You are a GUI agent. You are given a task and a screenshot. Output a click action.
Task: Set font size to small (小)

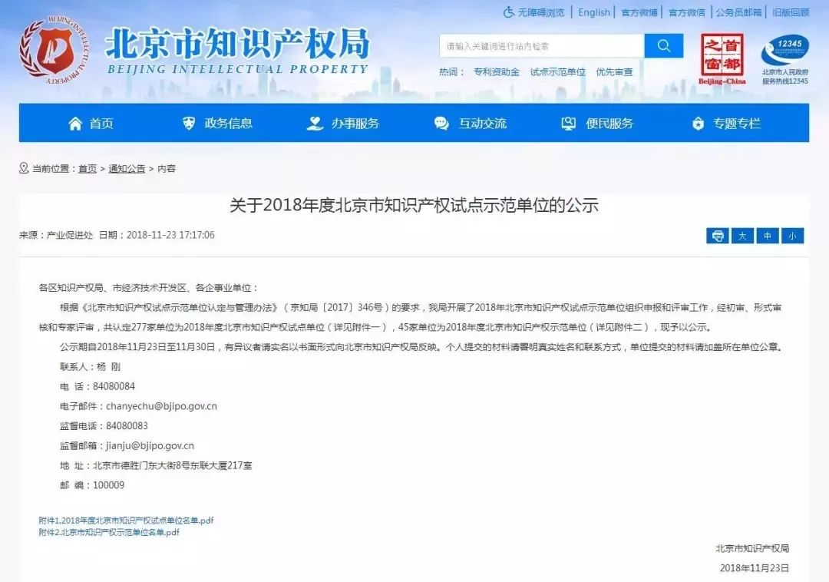[x=792, y=236]
